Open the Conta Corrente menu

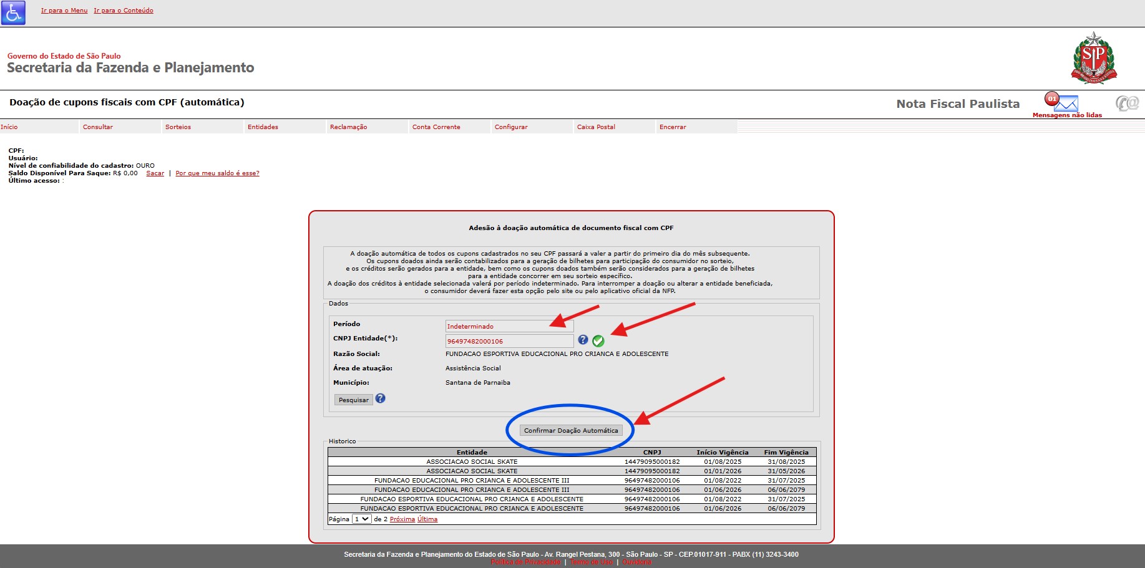point(436,127)
